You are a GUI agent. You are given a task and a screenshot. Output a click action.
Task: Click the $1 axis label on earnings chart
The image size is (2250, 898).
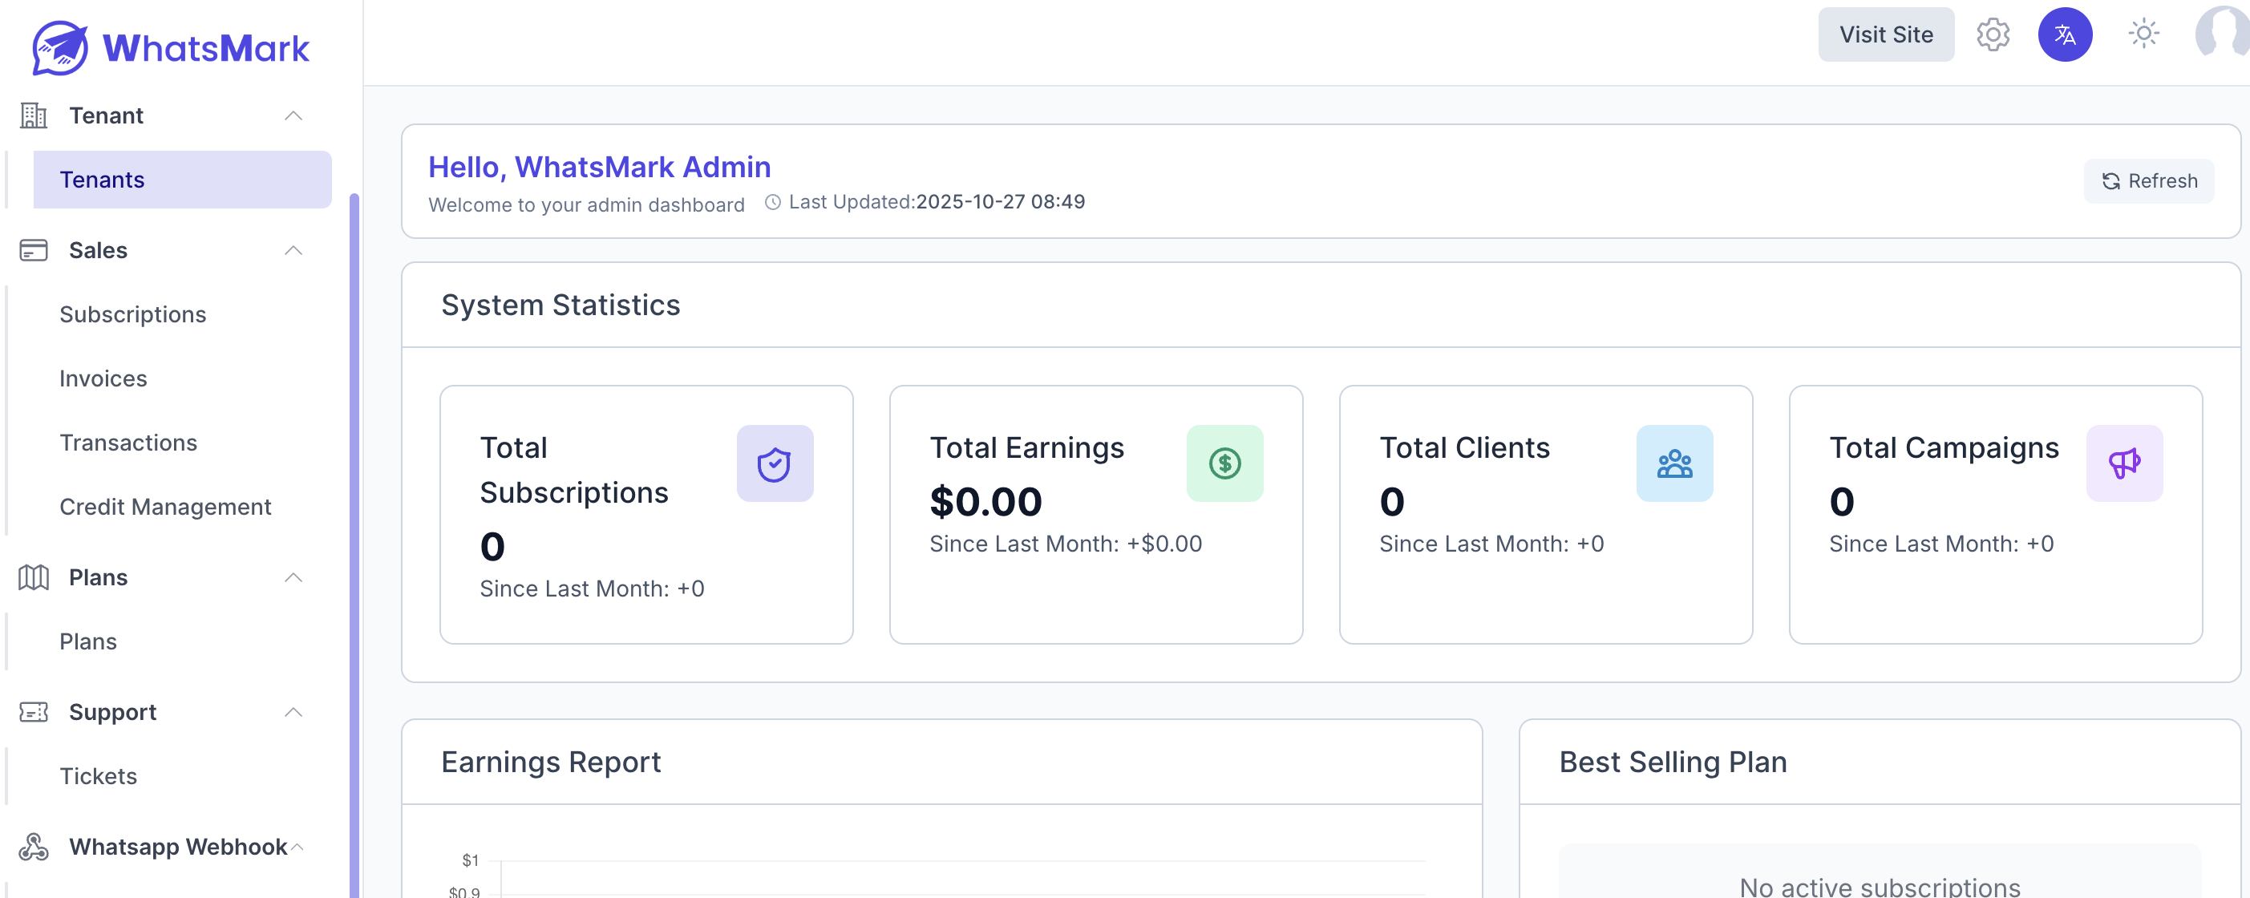[x=470, y=860]
